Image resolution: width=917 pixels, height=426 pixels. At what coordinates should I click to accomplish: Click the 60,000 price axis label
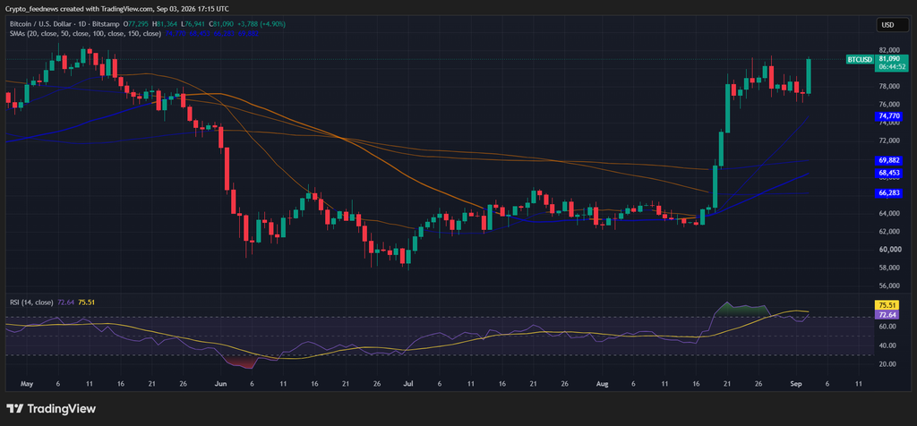click(891, 250)
